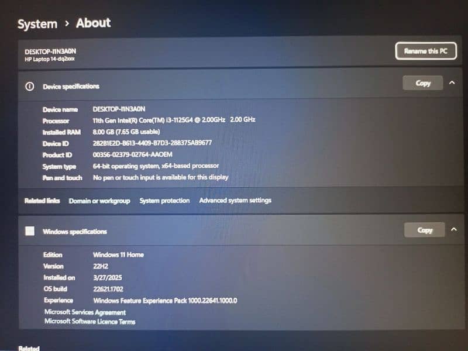Click the Installed RAM label
The image size is (468, 351).
(x=61, y=132)
